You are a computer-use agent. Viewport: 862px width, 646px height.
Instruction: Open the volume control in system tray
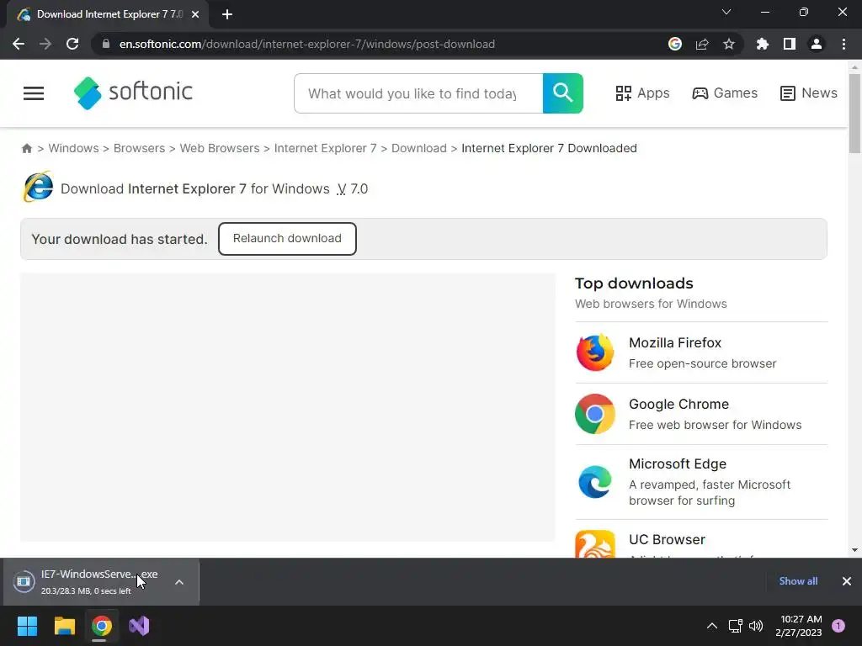[756, 626]
